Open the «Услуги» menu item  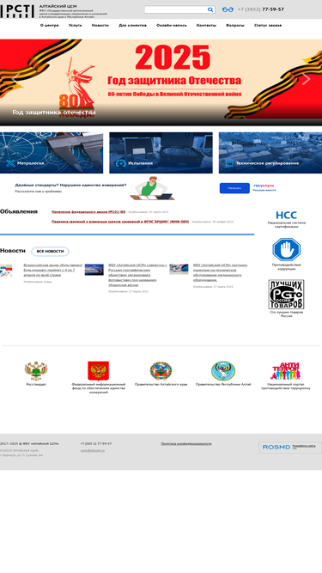pos(76,25)
